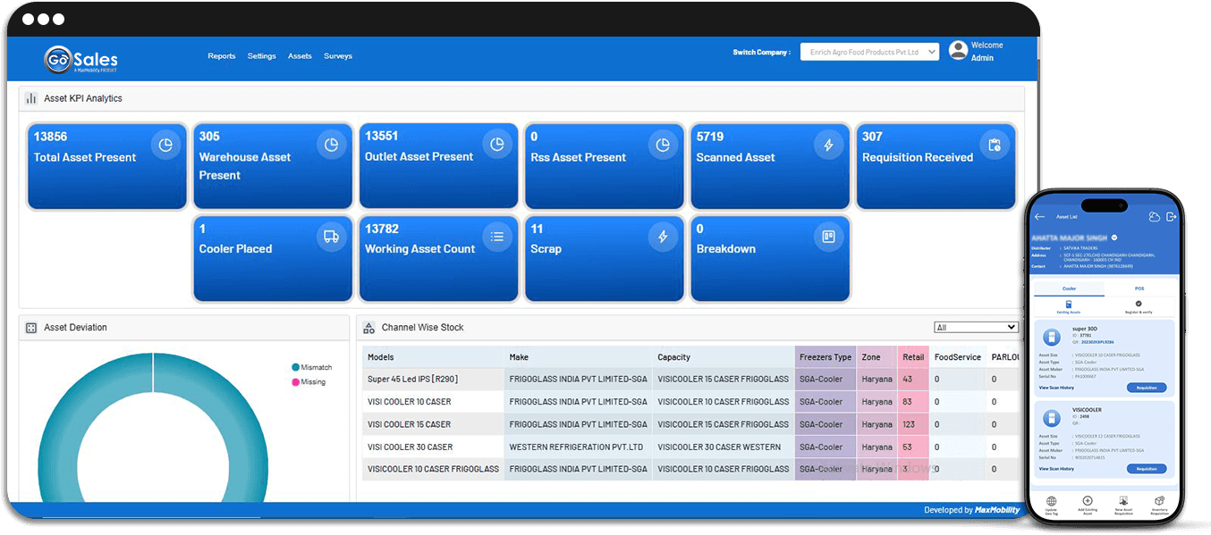Image resolution: width=1211 pixels, height=535 pixels.
Task: Open the Total Asset Present card
Action: tap(107, 166)
